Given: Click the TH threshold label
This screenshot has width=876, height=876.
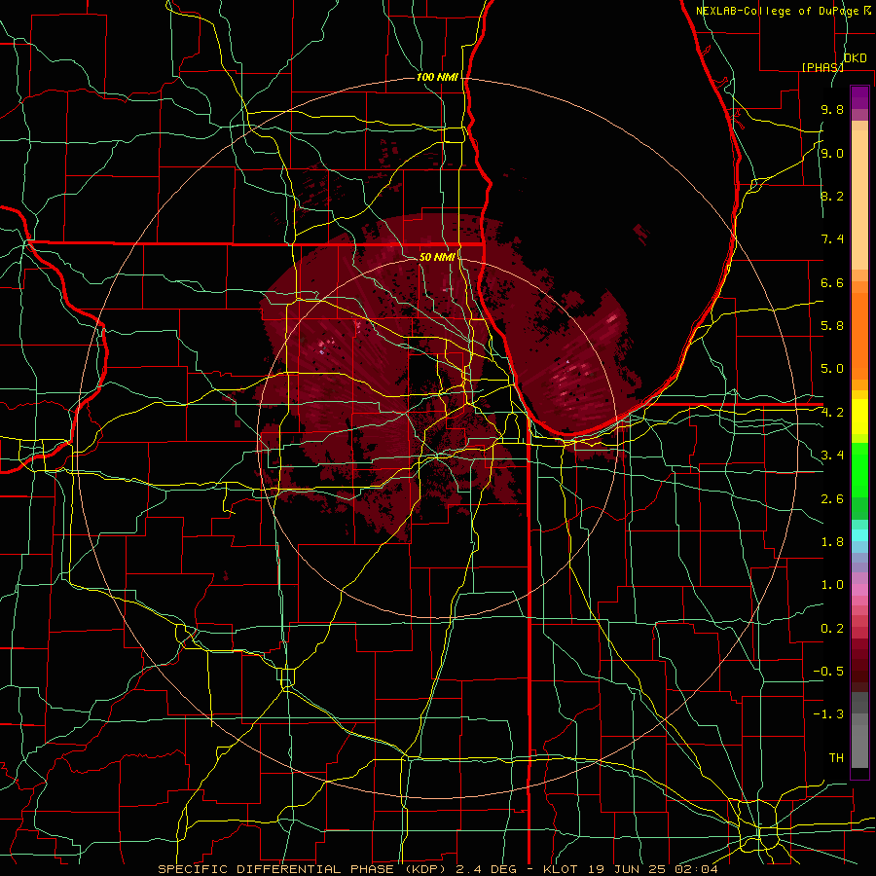Looking at the screenshot, I should pos(836,758).
